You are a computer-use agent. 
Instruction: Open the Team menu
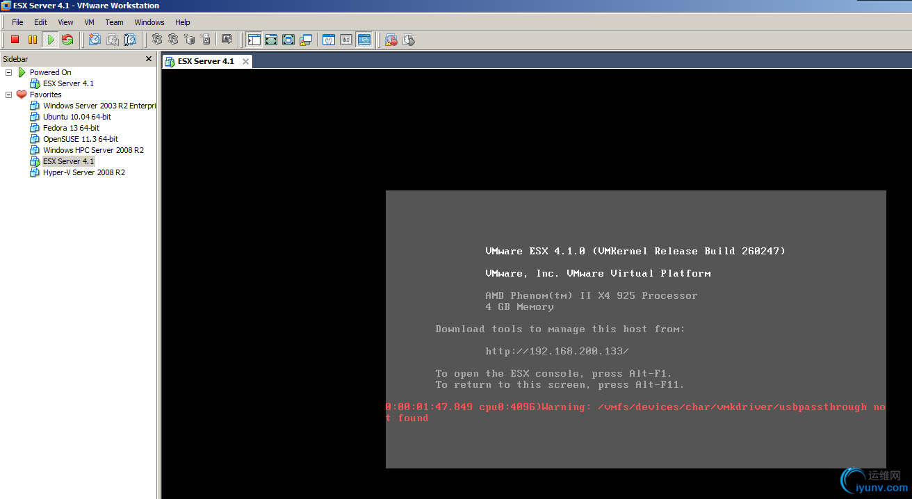pos(114,22)
